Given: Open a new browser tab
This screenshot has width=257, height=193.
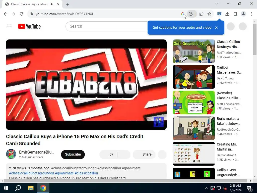Looking at the screenshot, I should click(x=68, y=4).
